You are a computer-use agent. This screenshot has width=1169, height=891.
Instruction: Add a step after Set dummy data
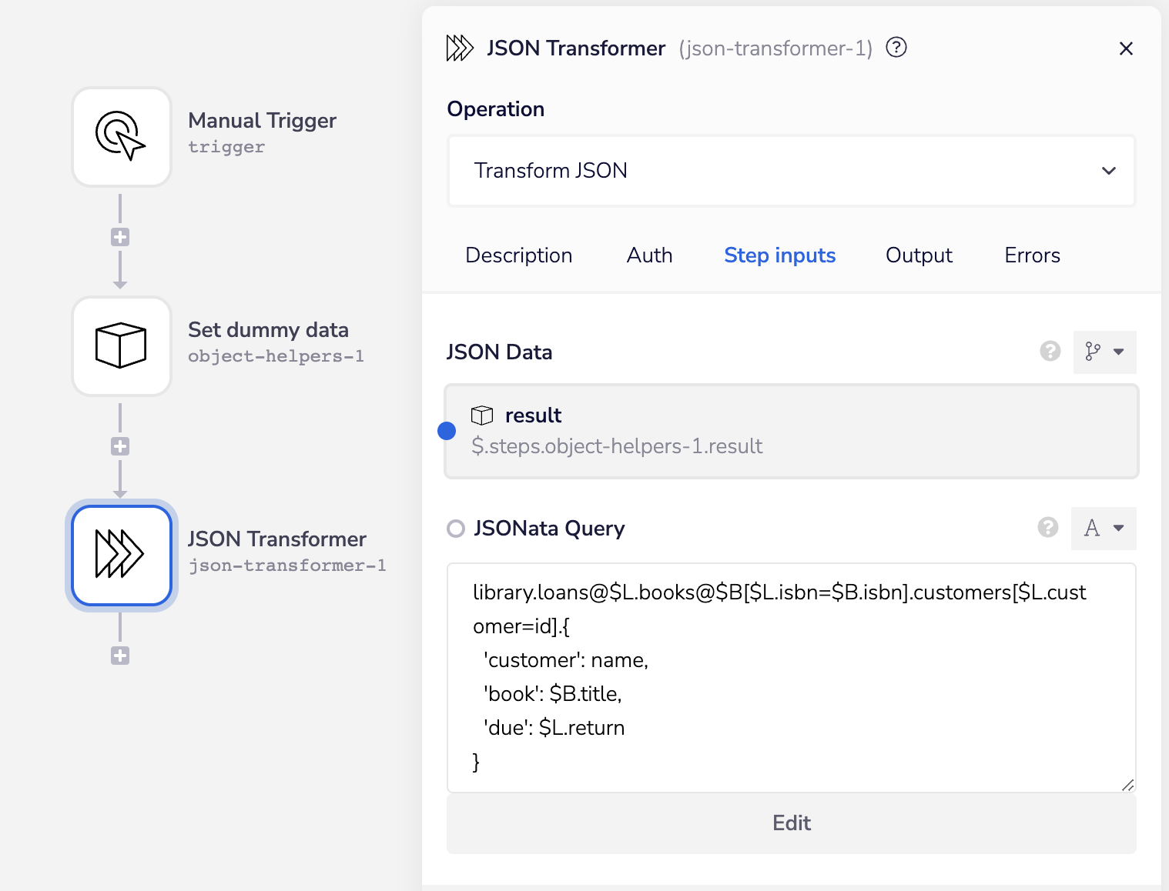pos(119,446)
